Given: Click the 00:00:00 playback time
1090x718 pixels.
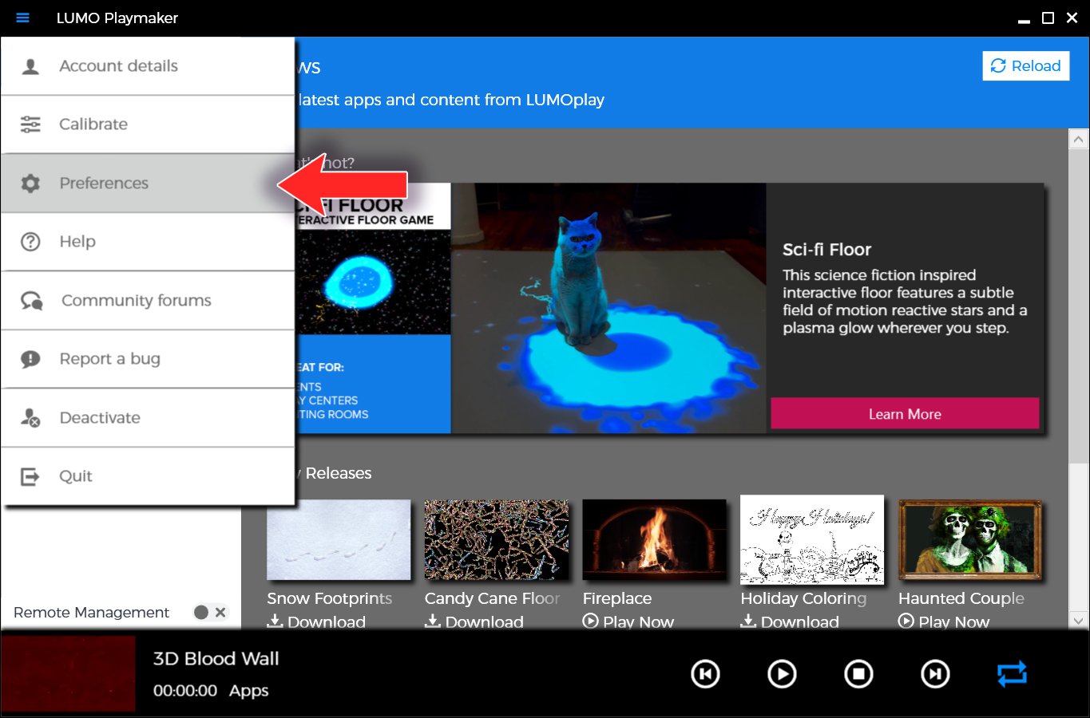Looking at the screenshot, I should pyautogui.click(x=185, y=691).
